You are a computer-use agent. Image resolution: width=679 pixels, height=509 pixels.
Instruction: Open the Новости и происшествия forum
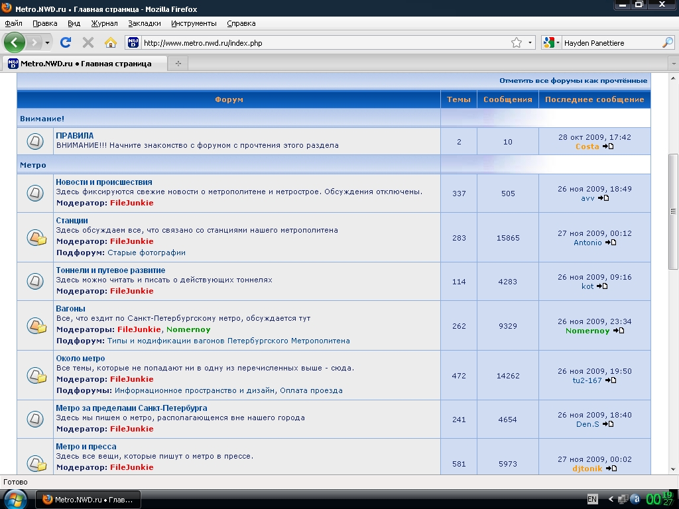tap(104, 182)
